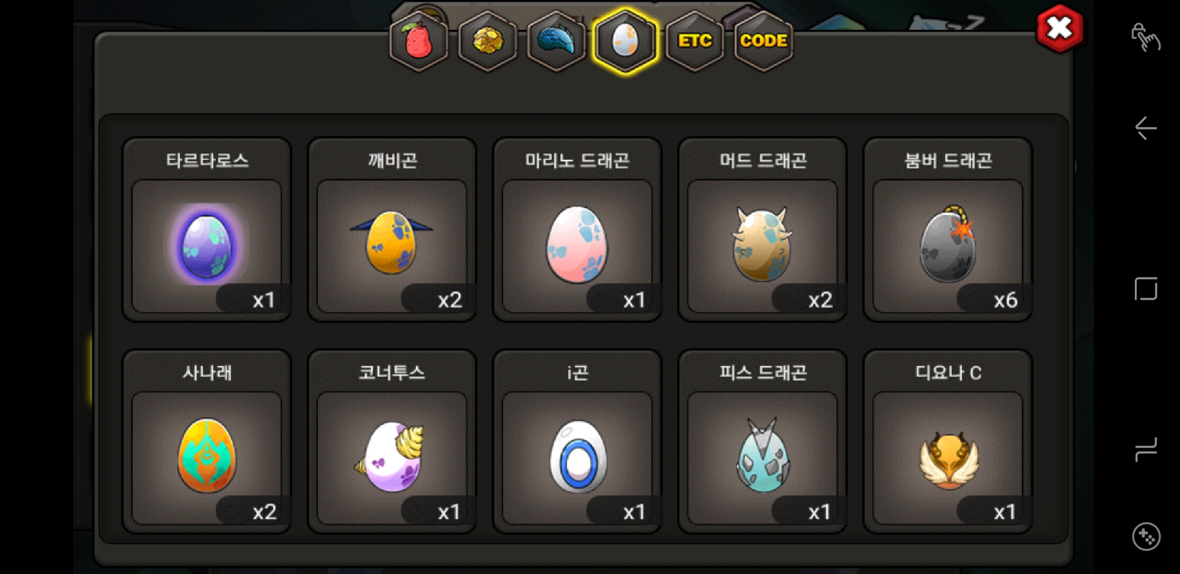Viewport: 1180px width, 574px height.
Task: Select the 피스 드래곤 crystal egg
Action: (x=763, y=441)
